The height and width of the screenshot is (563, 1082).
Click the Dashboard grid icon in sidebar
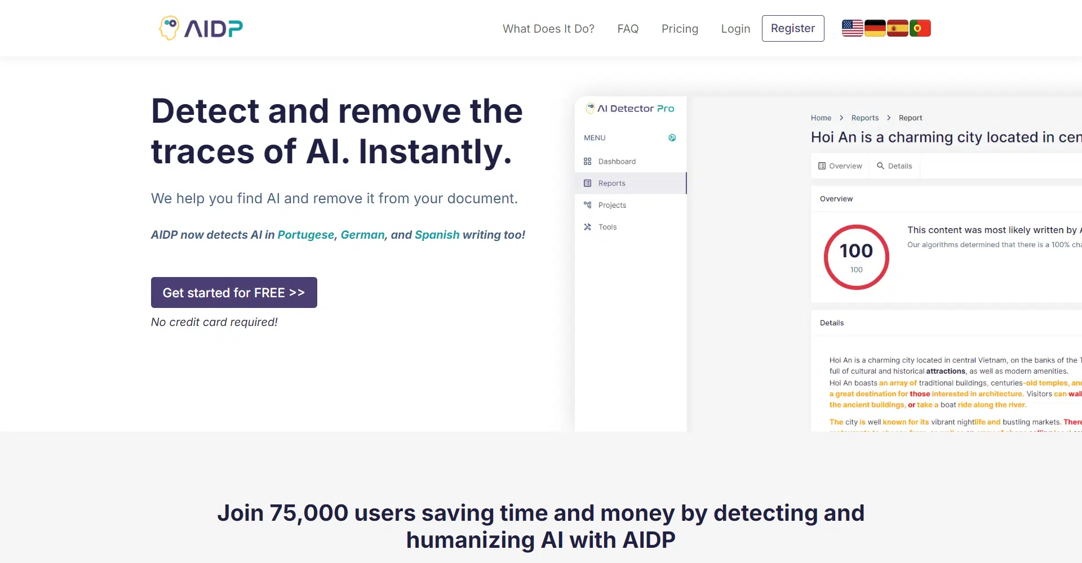point(587,162)
